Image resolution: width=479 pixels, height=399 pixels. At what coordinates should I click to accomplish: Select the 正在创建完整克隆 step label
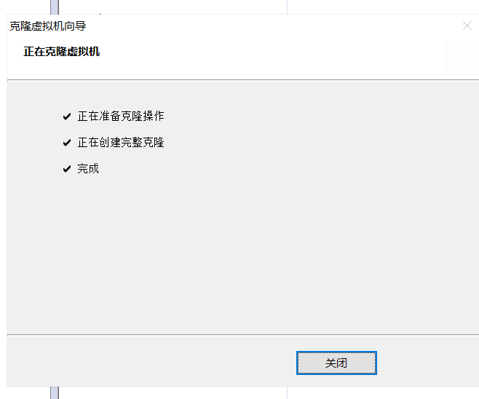(121, 143)
